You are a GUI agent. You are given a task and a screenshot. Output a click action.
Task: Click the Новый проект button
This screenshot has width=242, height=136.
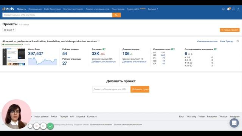(x=230, y=30)
